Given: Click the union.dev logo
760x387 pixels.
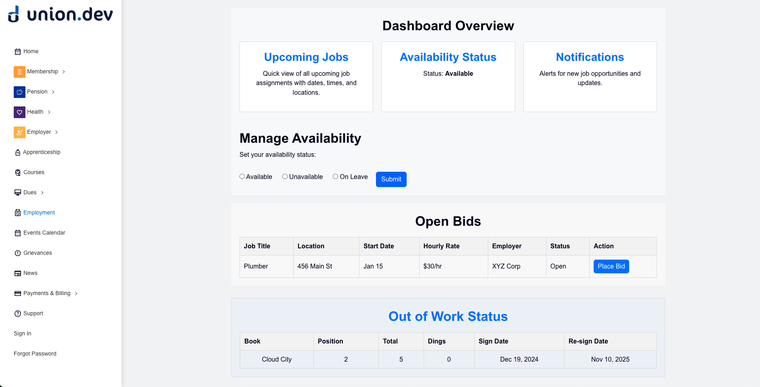Looking at the screenshot, I should tap(61, 15).
